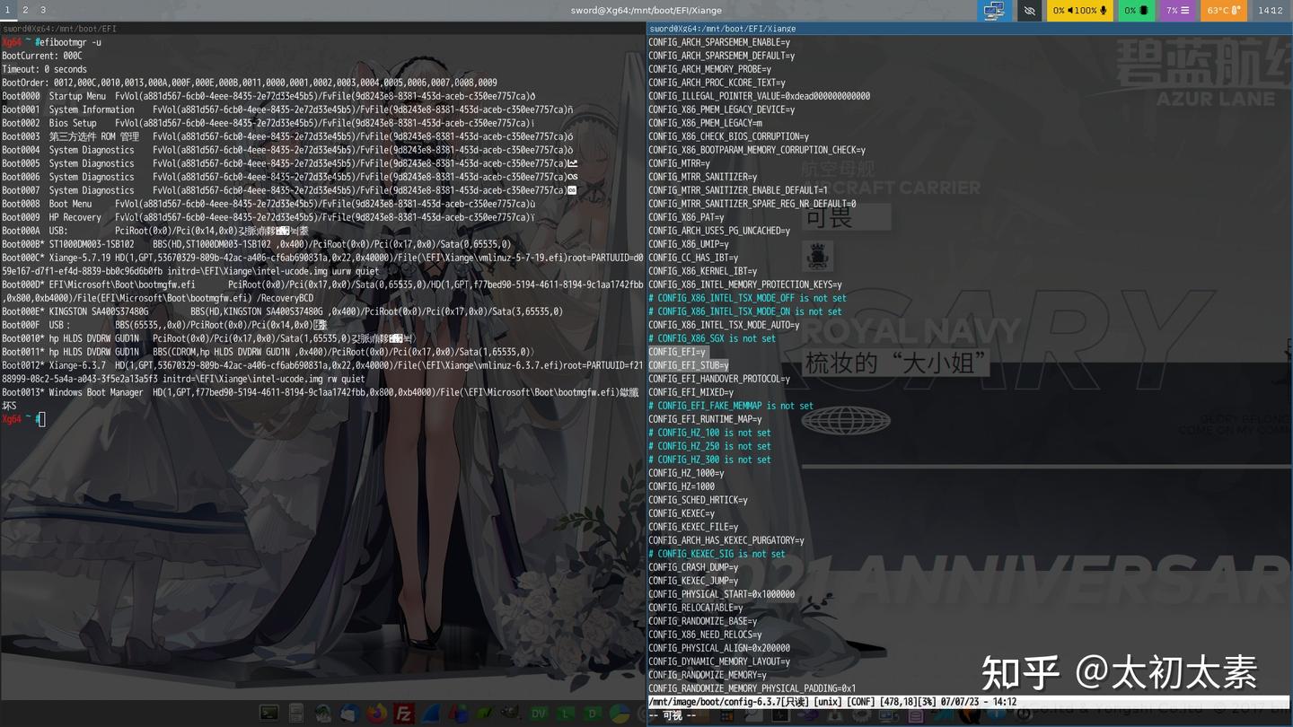Viewport: 1293px width, 727px height.
Task: Toggle the eye-slash visibility indicator in the top bar
Action: [x=1029, y=11]
